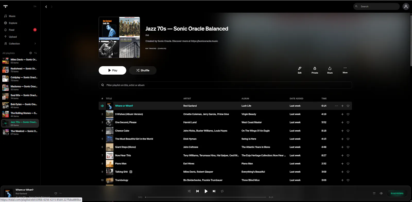
Task: Add Where or When? with plus icon
Action: pyautogui.click(x=342, y=106)
